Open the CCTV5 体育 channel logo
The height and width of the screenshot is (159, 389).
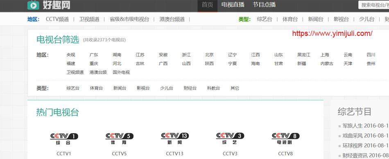tap(119, 139)
